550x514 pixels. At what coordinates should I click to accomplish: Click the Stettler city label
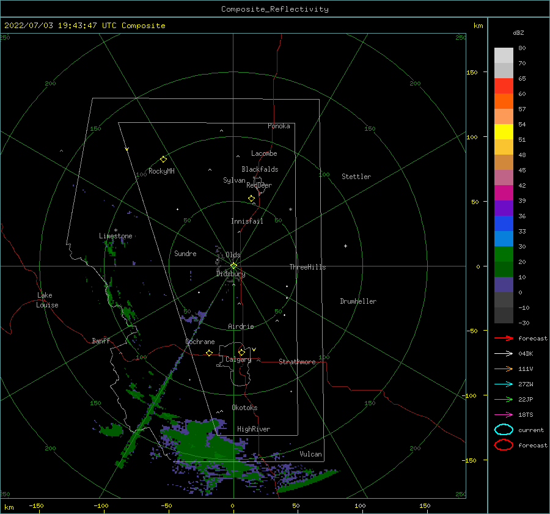pos(356,177)
